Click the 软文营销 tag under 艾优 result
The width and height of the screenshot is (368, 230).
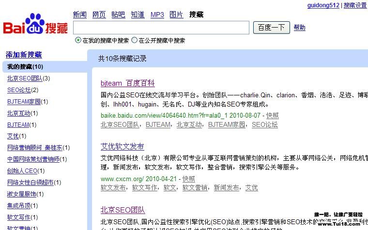pos(195,187)
